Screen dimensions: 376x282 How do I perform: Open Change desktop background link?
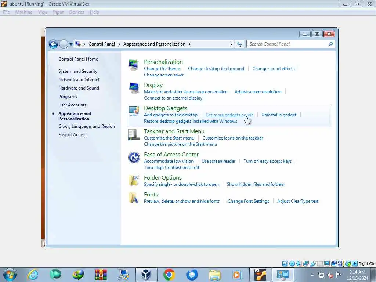[216, 69]
